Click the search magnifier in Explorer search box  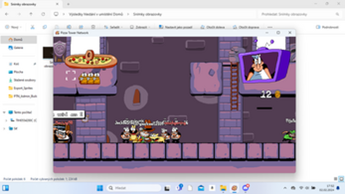point(337,14)
